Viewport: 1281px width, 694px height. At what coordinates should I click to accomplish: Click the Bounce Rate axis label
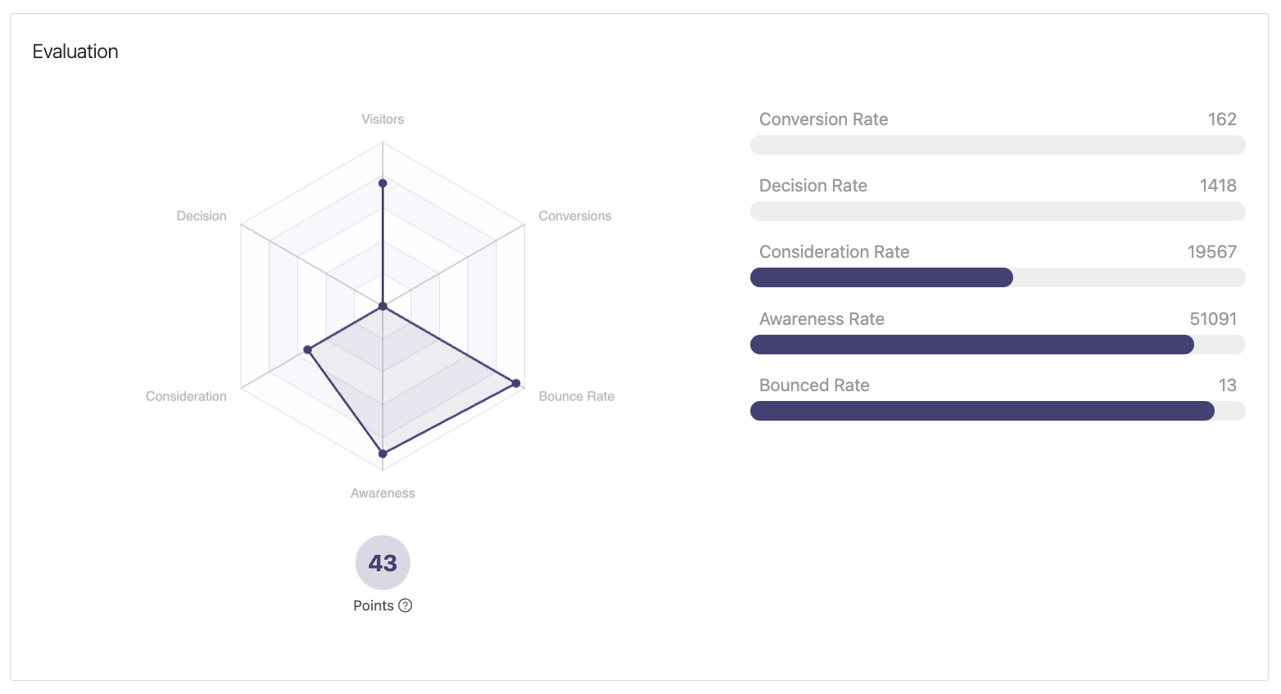click(577, 396)
